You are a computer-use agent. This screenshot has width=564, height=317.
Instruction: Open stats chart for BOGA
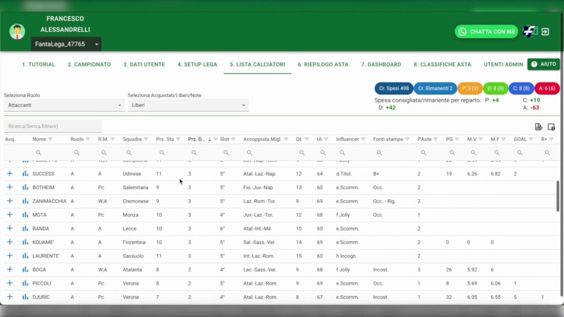point(25,269)
